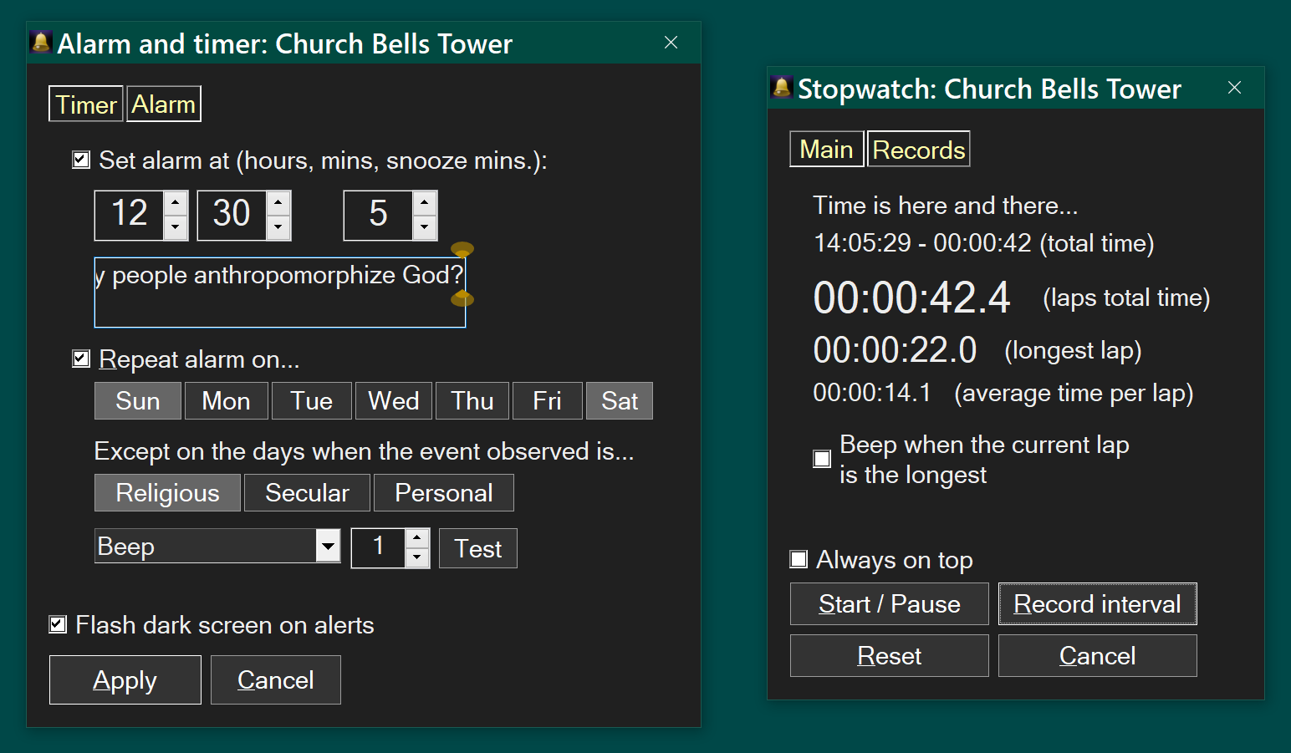Enable beep when current lap is longest
The height and width of the screenshot is (753, 1291).
(822, 459)
